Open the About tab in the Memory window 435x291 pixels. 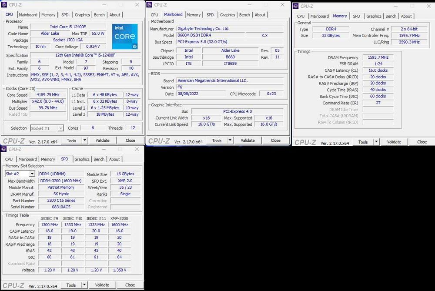tap(406, 17)
